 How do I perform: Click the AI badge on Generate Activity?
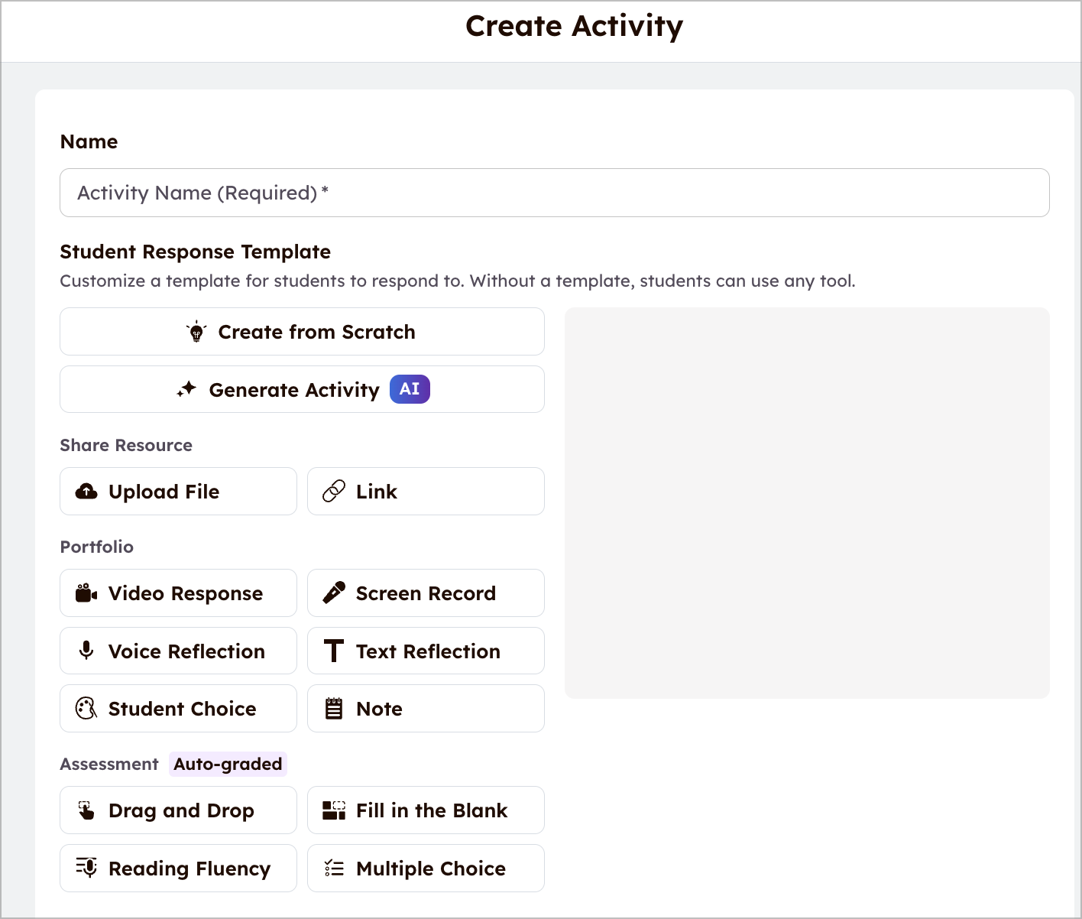[x=410, y=389]
